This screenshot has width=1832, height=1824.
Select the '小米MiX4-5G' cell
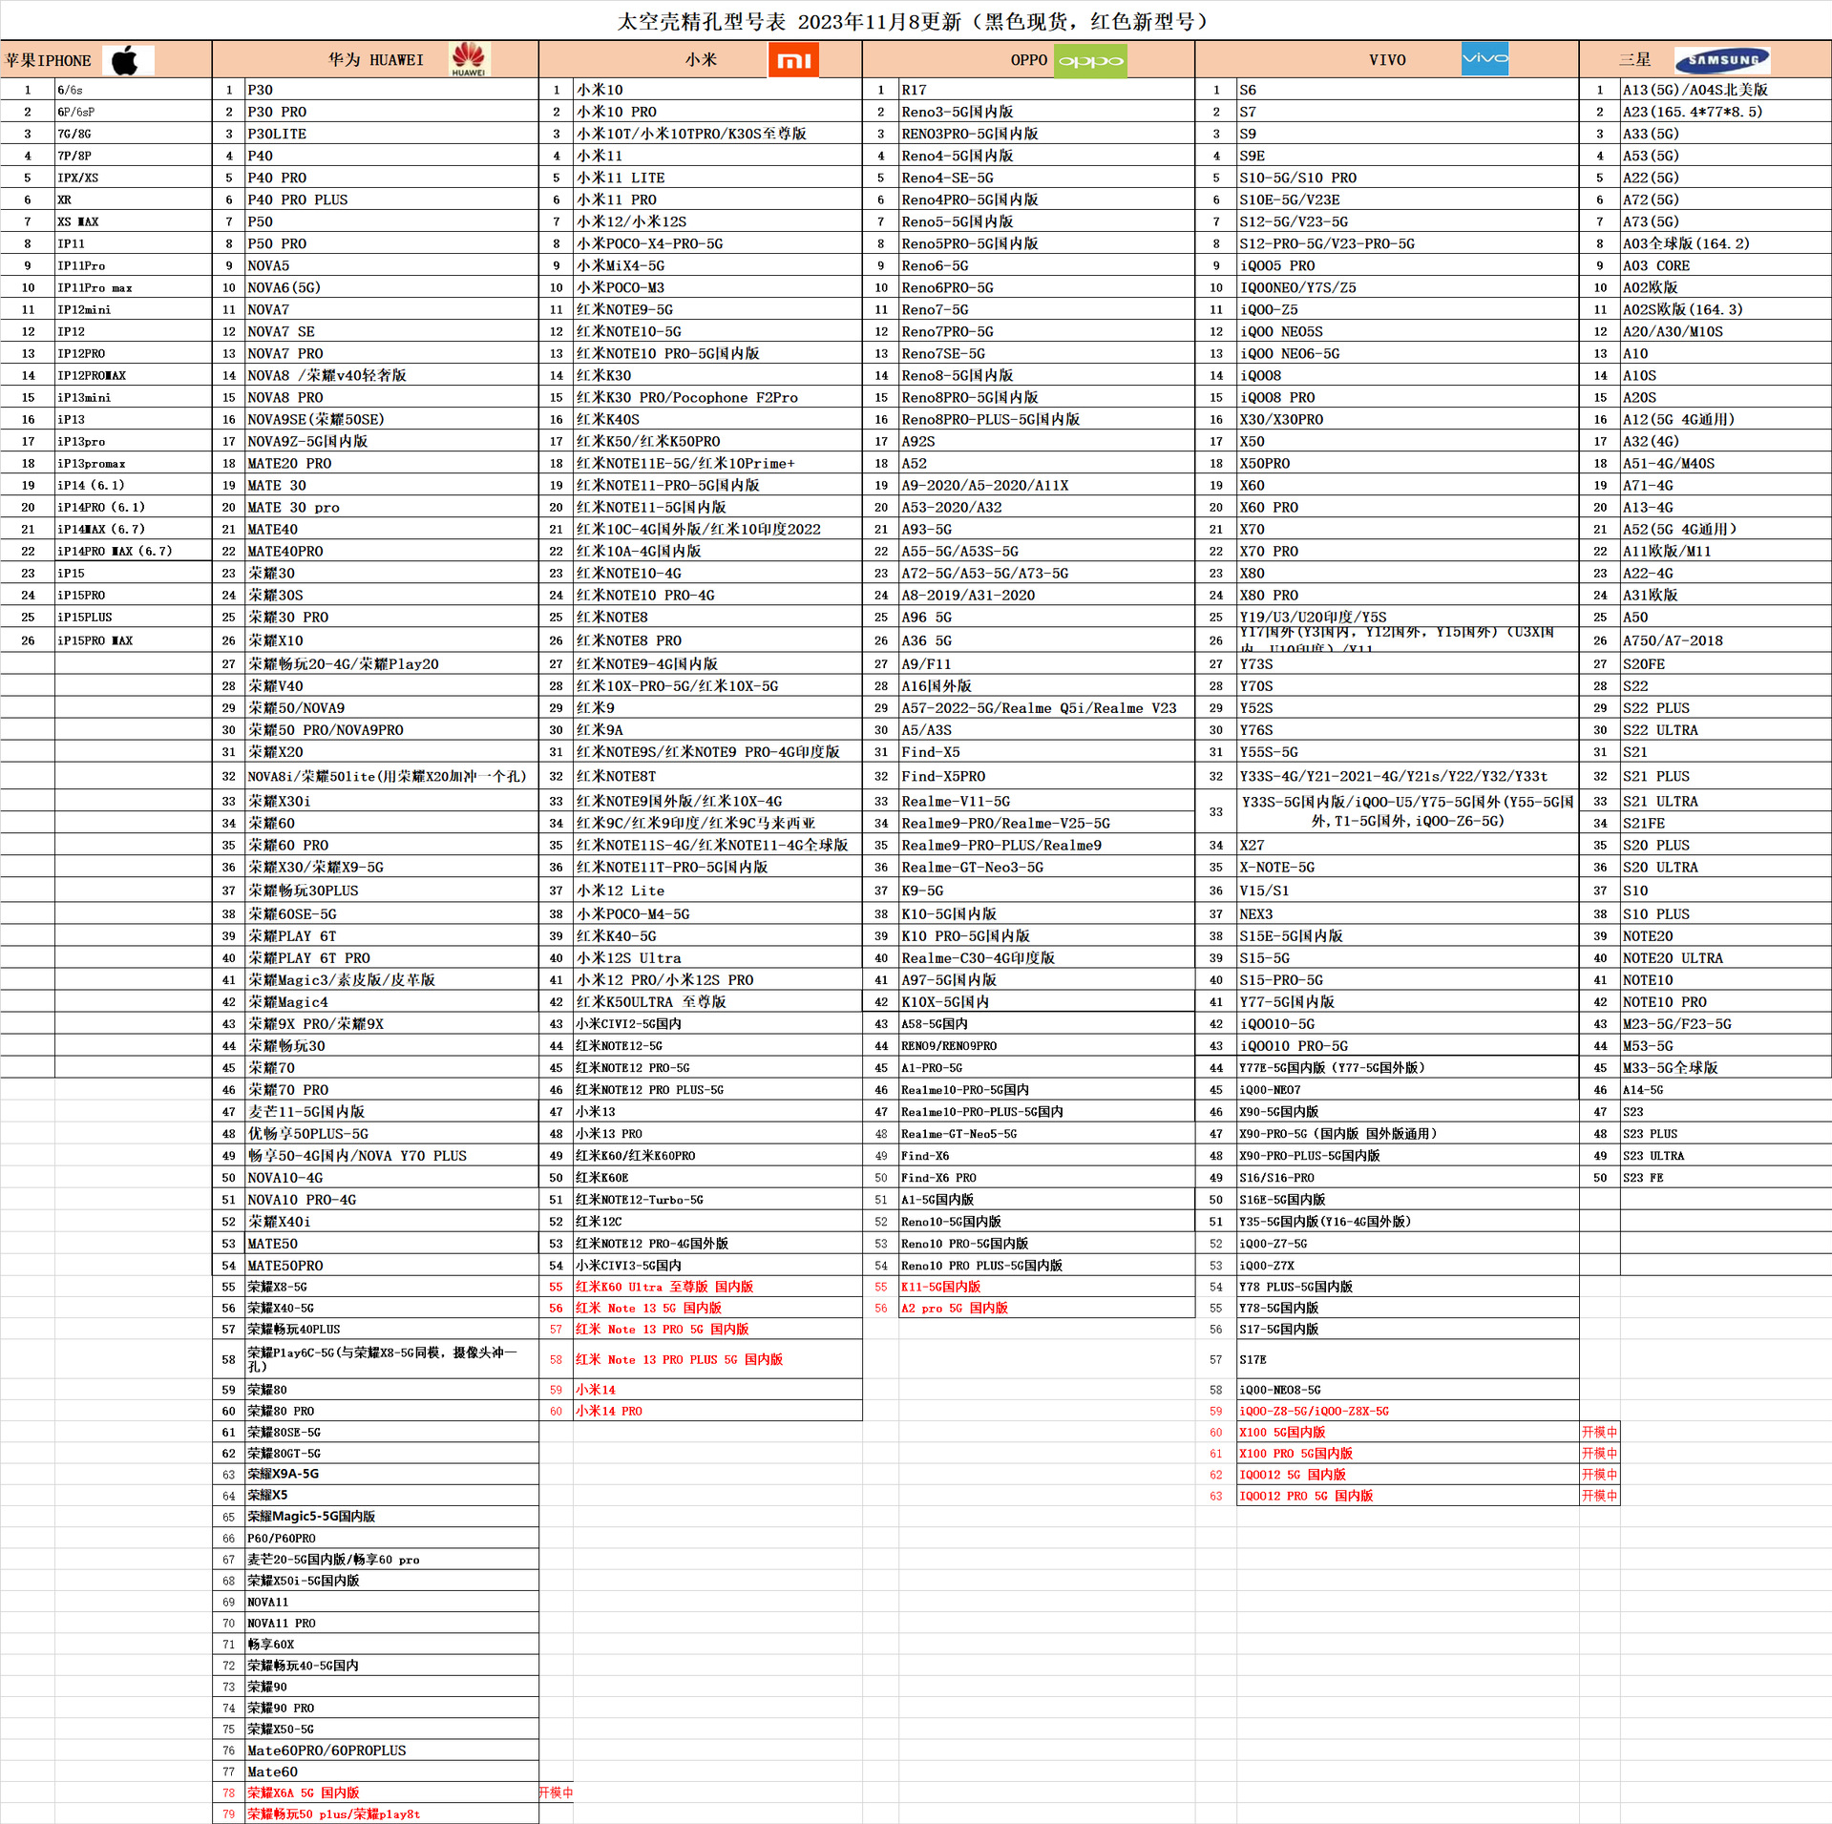click(718, 265)
